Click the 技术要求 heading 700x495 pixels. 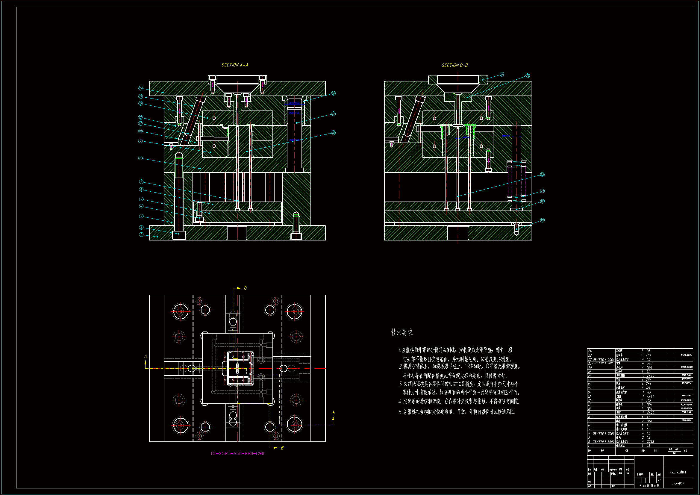coord(401,332)
